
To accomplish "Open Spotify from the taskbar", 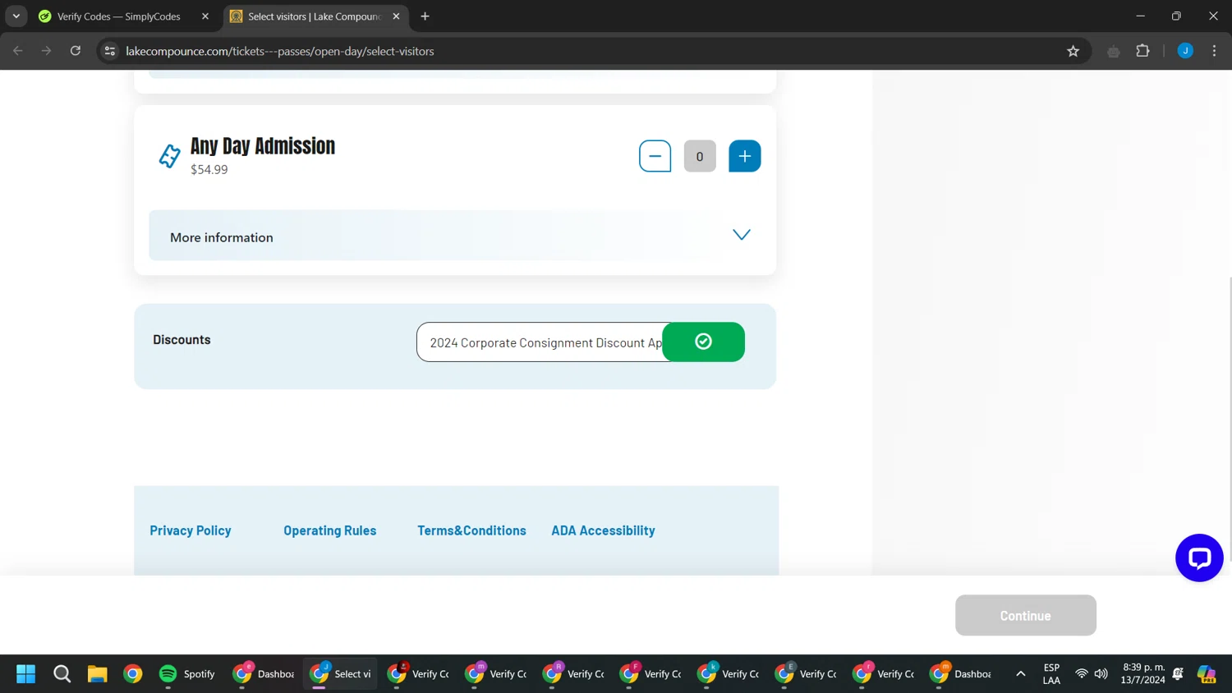I will 187,674.
